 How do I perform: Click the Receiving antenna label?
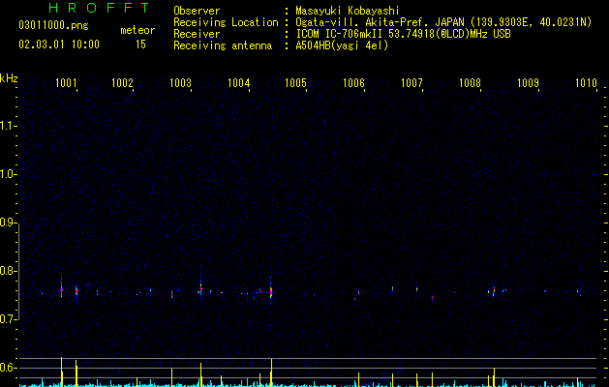(x=223, y=45)
